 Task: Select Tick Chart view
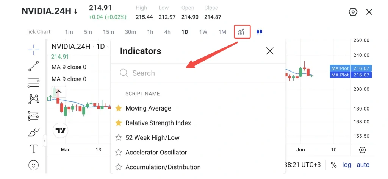coord(38,32)
